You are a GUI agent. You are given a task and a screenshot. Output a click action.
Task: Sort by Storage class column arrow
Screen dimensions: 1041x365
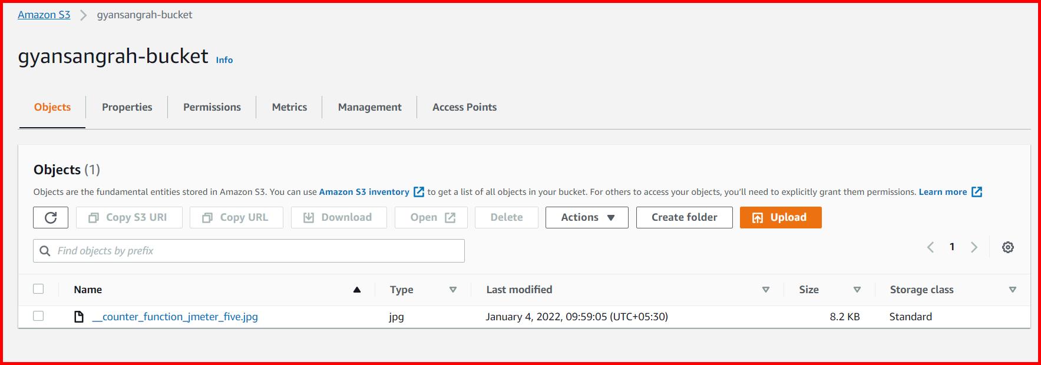pyautogui.click(x=1013, y=290)
